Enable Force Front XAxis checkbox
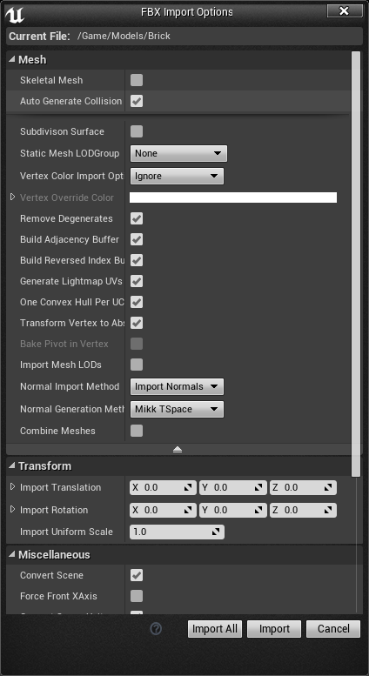369x676 pixels. point(137,596)
